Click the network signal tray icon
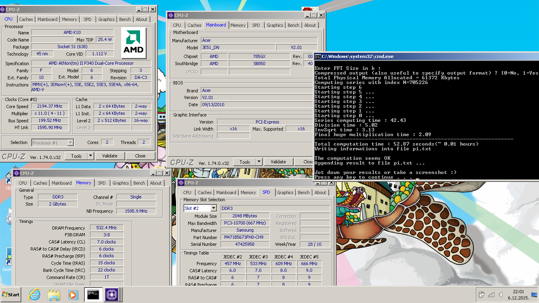Screen dimensions: 539x303 pyautogui.click(x=491, y=295)
